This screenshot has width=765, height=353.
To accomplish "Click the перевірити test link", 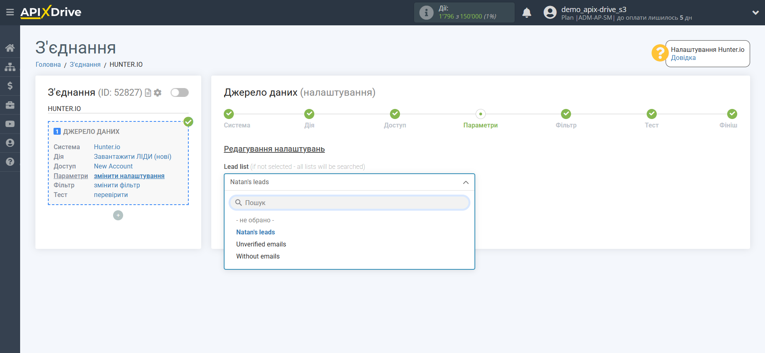I will pos(111,195).
